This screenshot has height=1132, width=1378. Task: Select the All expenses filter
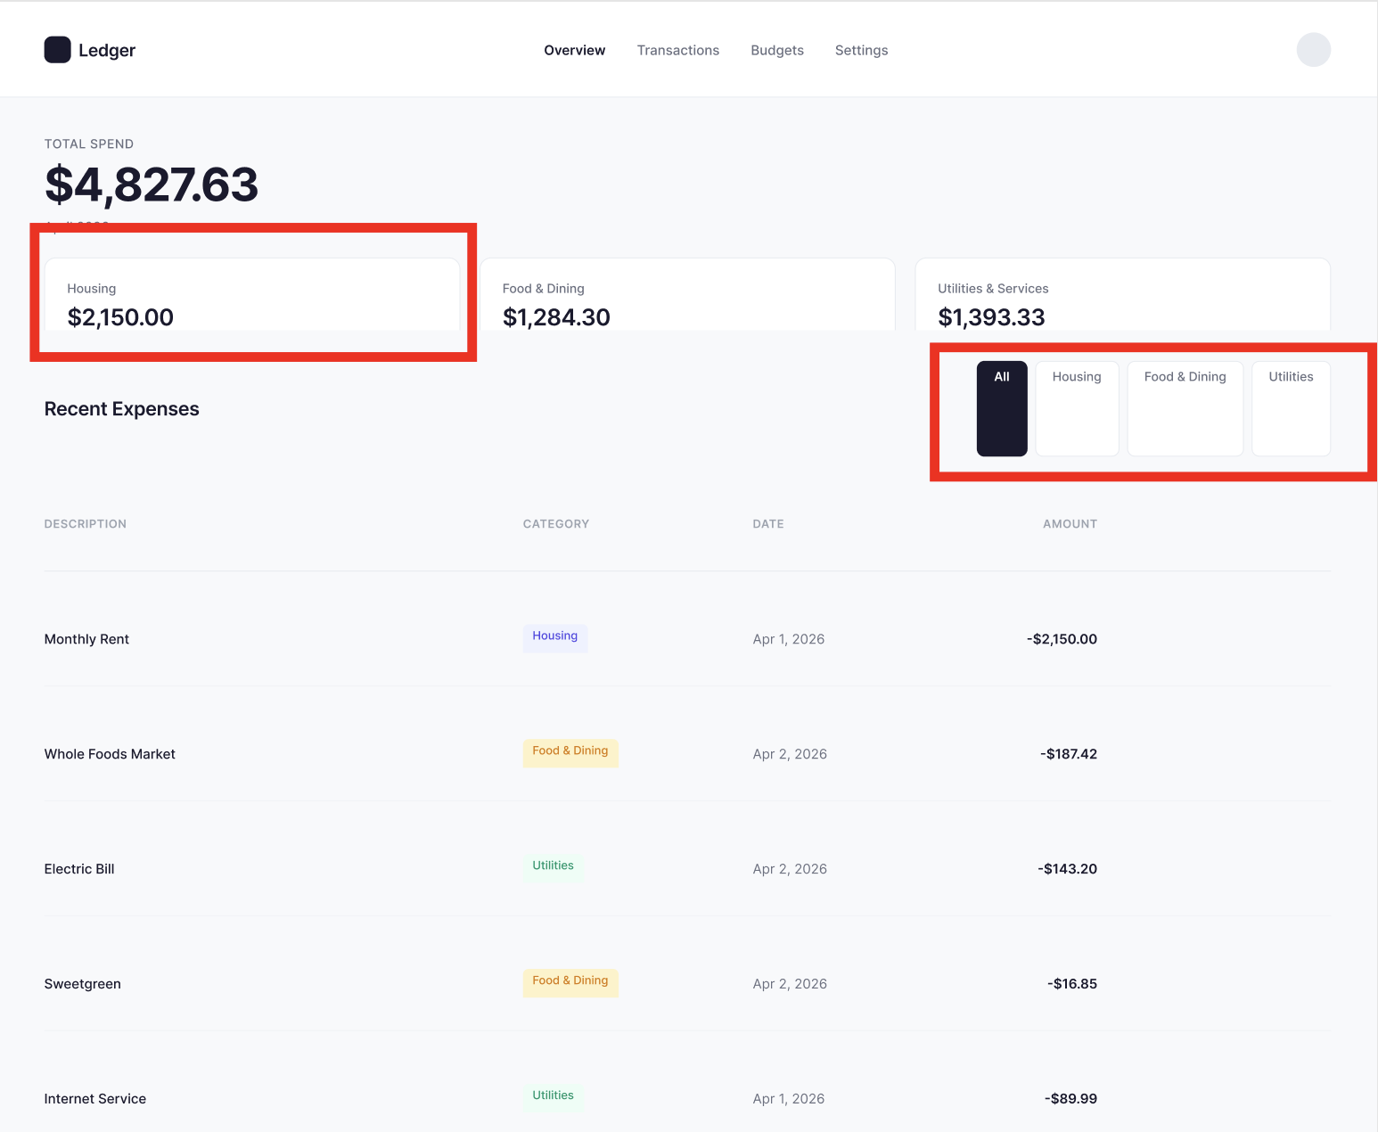pyautogui.click(x=1002, y=408)
